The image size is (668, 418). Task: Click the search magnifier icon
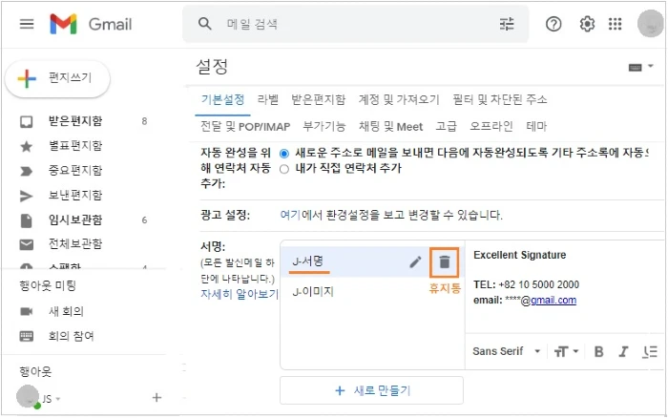coord(205,24)
